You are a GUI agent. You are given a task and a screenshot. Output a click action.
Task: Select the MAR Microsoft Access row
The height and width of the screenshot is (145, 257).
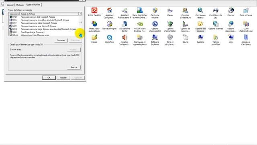(x=44, y=17)
